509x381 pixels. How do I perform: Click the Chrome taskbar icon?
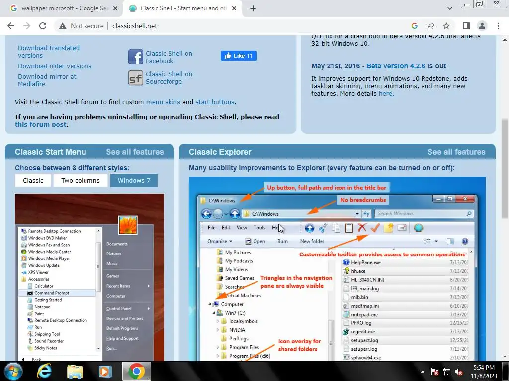point(137,371)
